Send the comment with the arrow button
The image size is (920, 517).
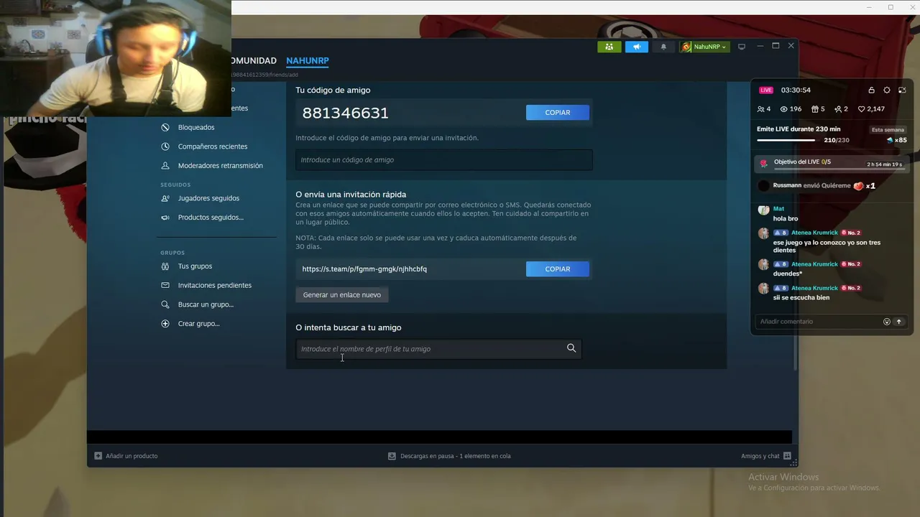[x=898, y=322]
